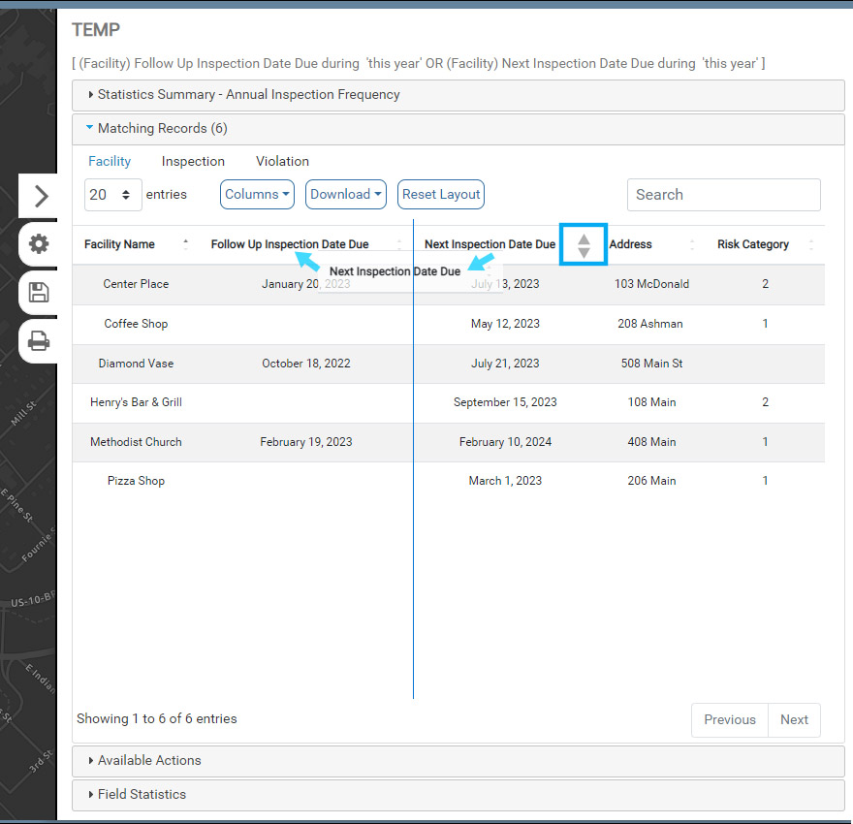Click the save floppy disk icon
The height and width of the screenshot is (824, 853).
coord(39,293)
